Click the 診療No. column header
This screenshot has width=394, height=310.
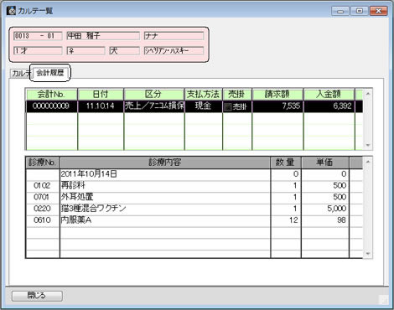click(x=43, y=163)
